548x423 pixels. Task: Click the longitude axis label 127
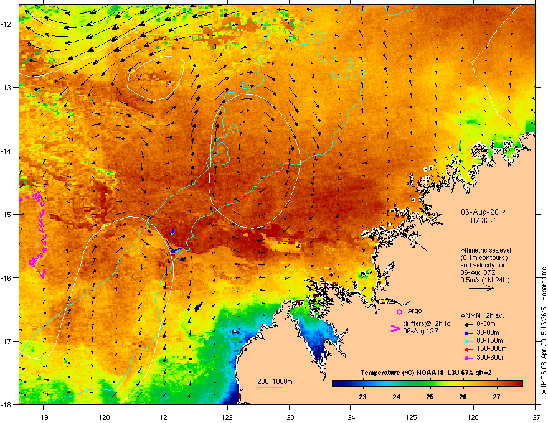[535, 417]
